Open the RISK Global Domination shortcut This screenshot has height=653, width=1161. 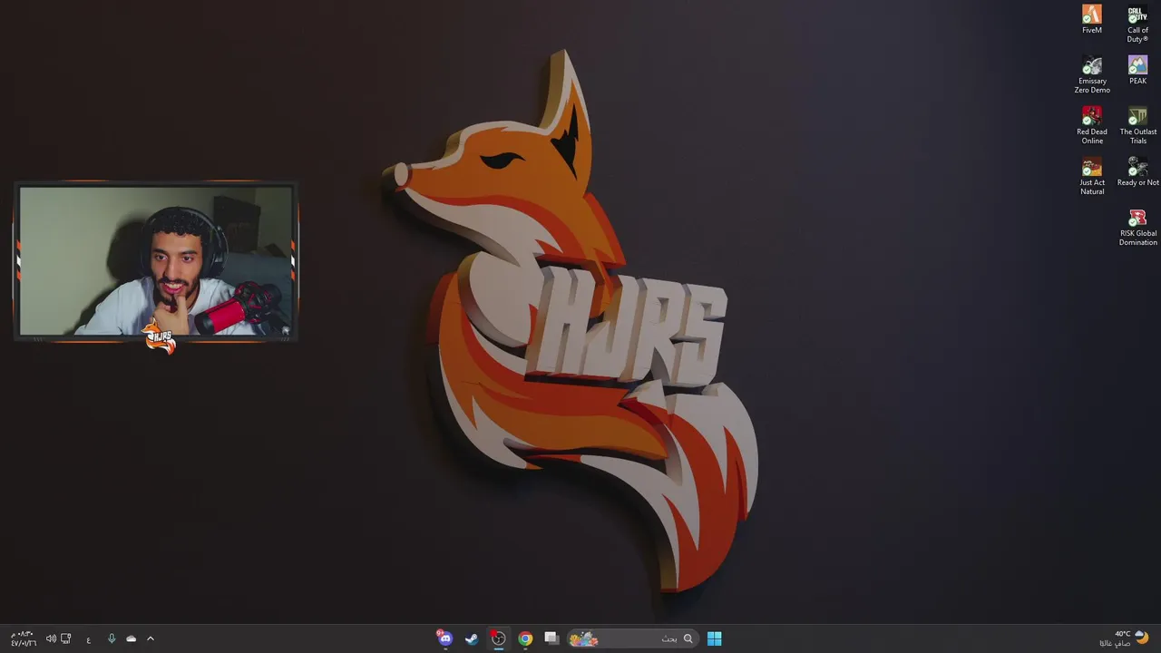(1137, 228)
